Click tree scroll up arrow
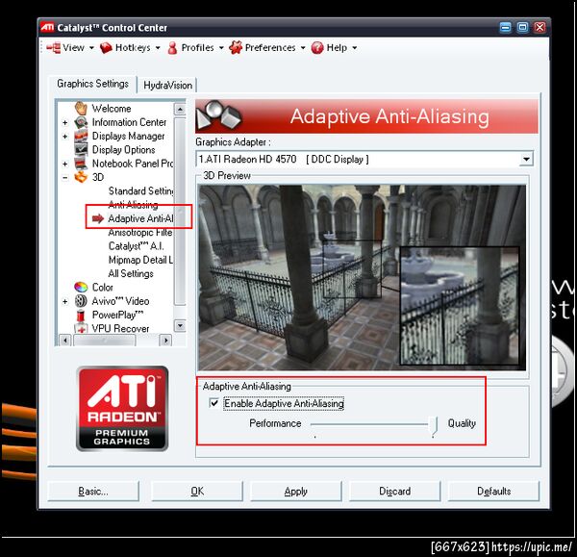577x557 pixels. [x=180, y=109]
